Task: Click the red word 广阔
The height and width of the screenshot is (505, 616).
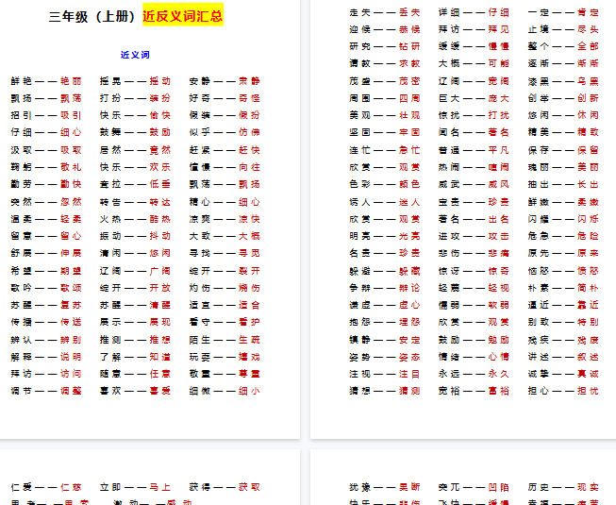Action: tap(159, 271)
